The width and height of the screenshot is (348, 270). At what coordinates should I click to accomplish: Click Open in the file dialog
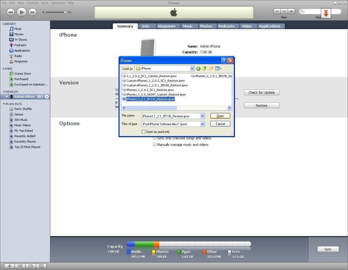pyautogui.click(x=220, y=116)
